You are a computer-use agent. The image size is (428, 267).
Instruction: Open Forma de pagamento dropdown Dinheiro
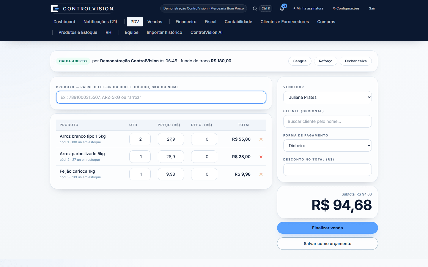pos(328,146)
